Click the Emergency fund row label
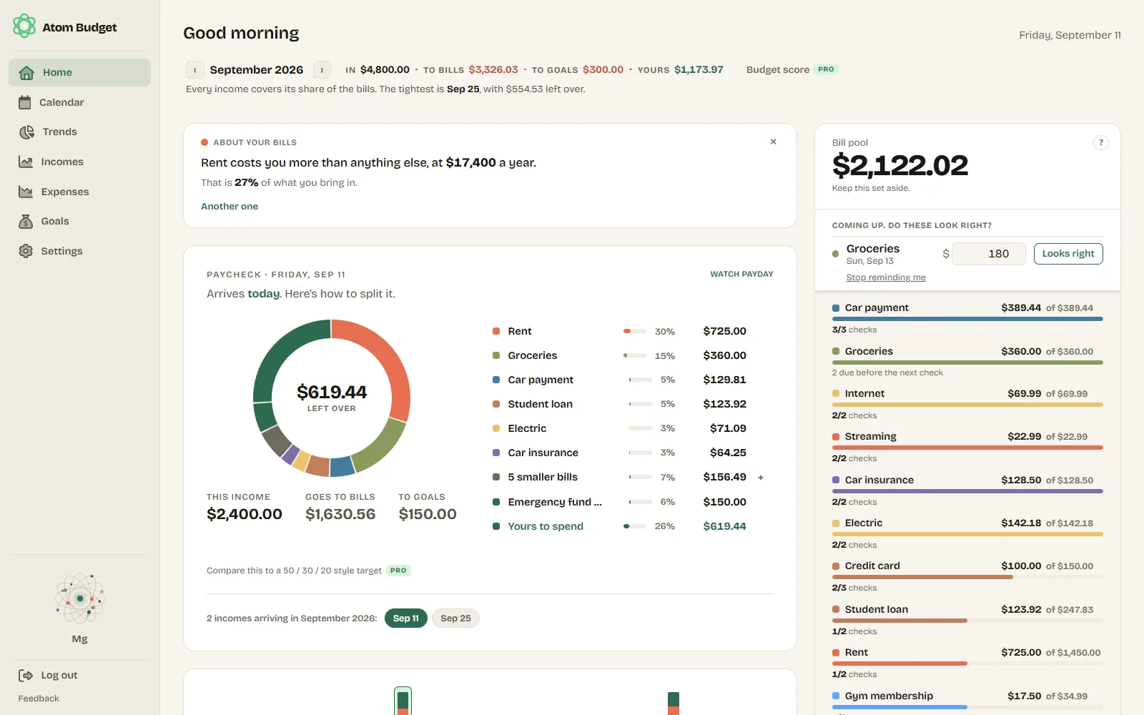 pyautogui.click(x=555, y=502)
